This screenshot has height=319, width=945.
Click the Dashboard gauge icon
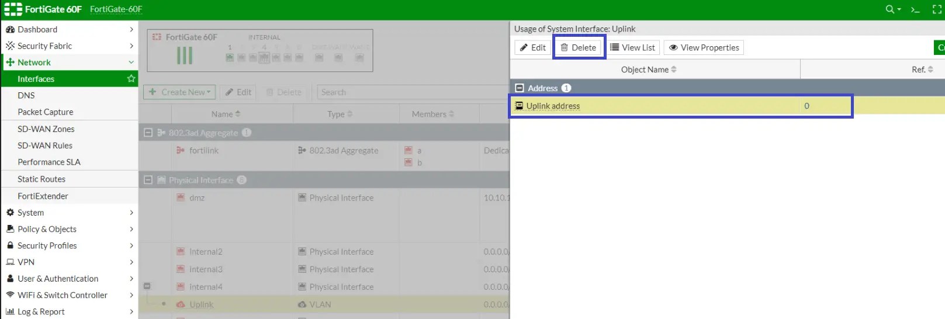pos(10,29)
